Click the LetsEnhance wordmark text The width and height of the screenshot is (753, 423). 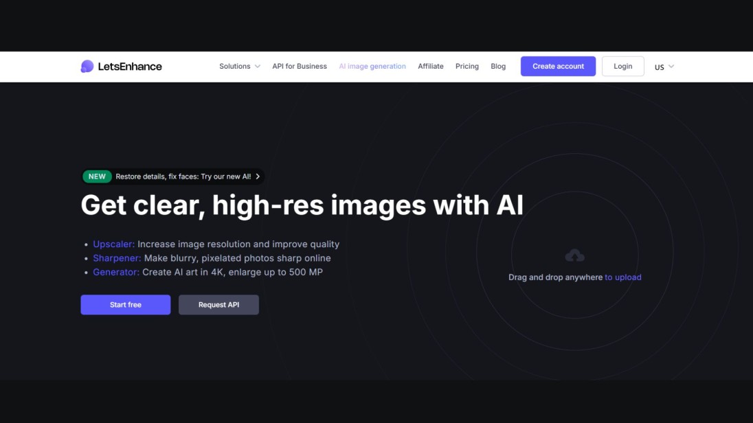tap(130, 66)
